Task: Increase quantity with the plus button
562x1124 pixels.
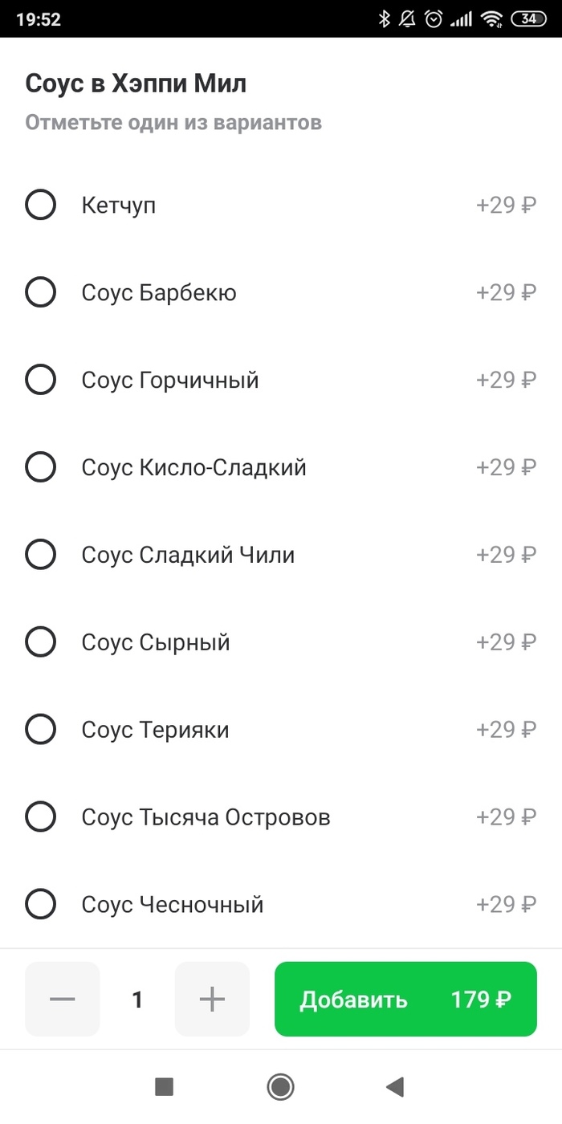Action: coord(212,1000)
